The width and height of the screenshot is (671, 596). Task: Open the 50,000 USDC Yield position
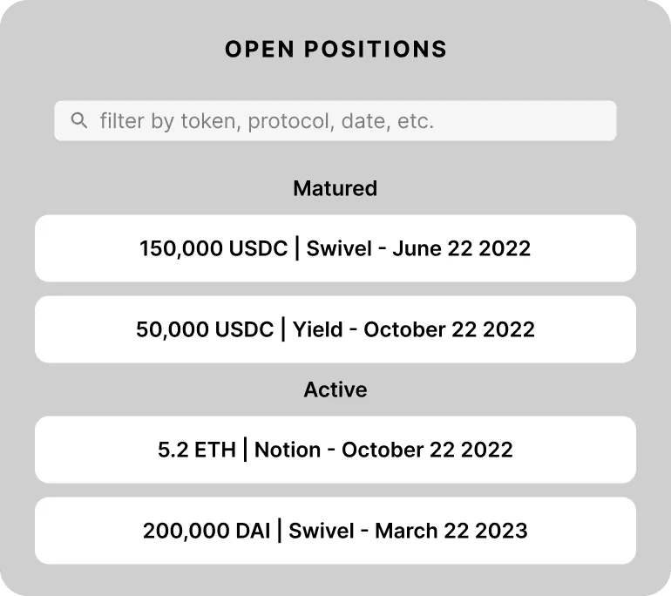tap(335, 329)
